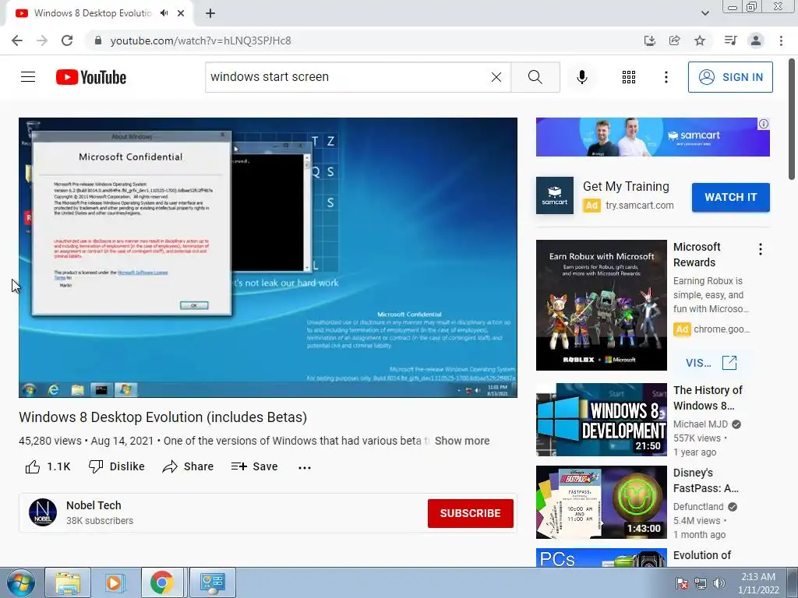Go to YouTube home via logo
Screen dimensions: 798x598
tap(91, 77)
